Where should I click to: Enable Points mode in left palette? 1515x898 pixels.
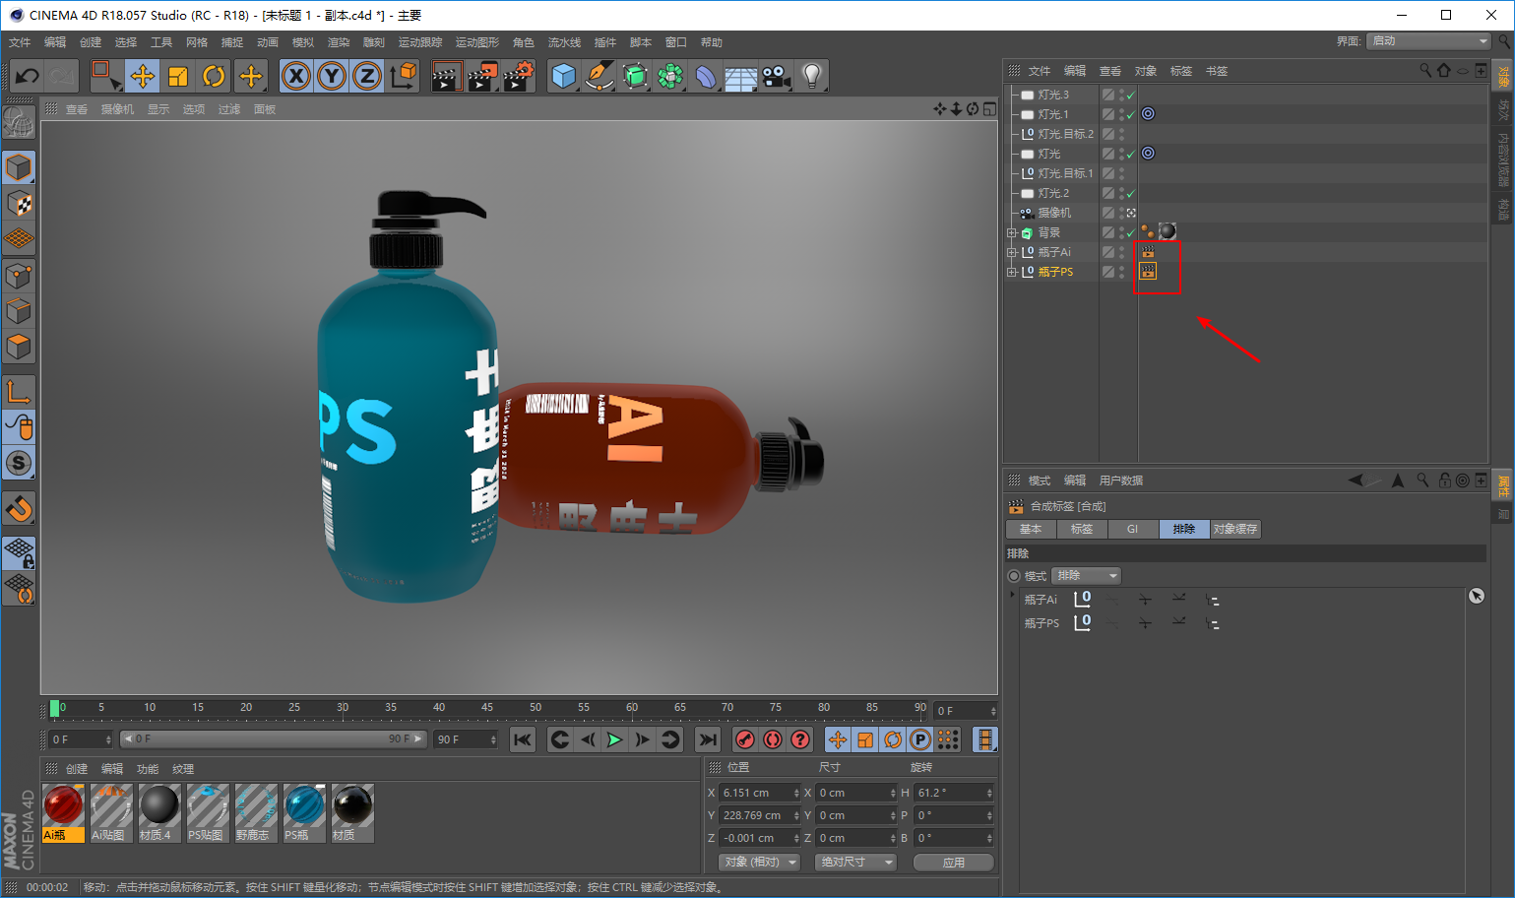pyautogui.click(x=19, y=276)
